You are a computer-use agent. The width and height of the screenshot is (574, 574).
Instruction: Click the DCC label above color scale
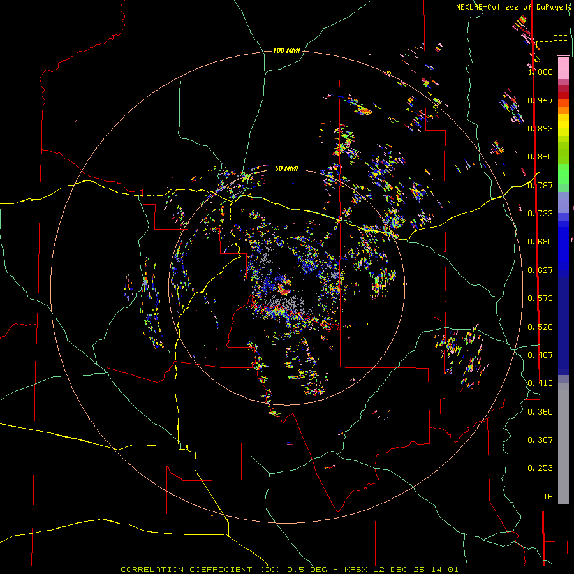tap(561, 38)
